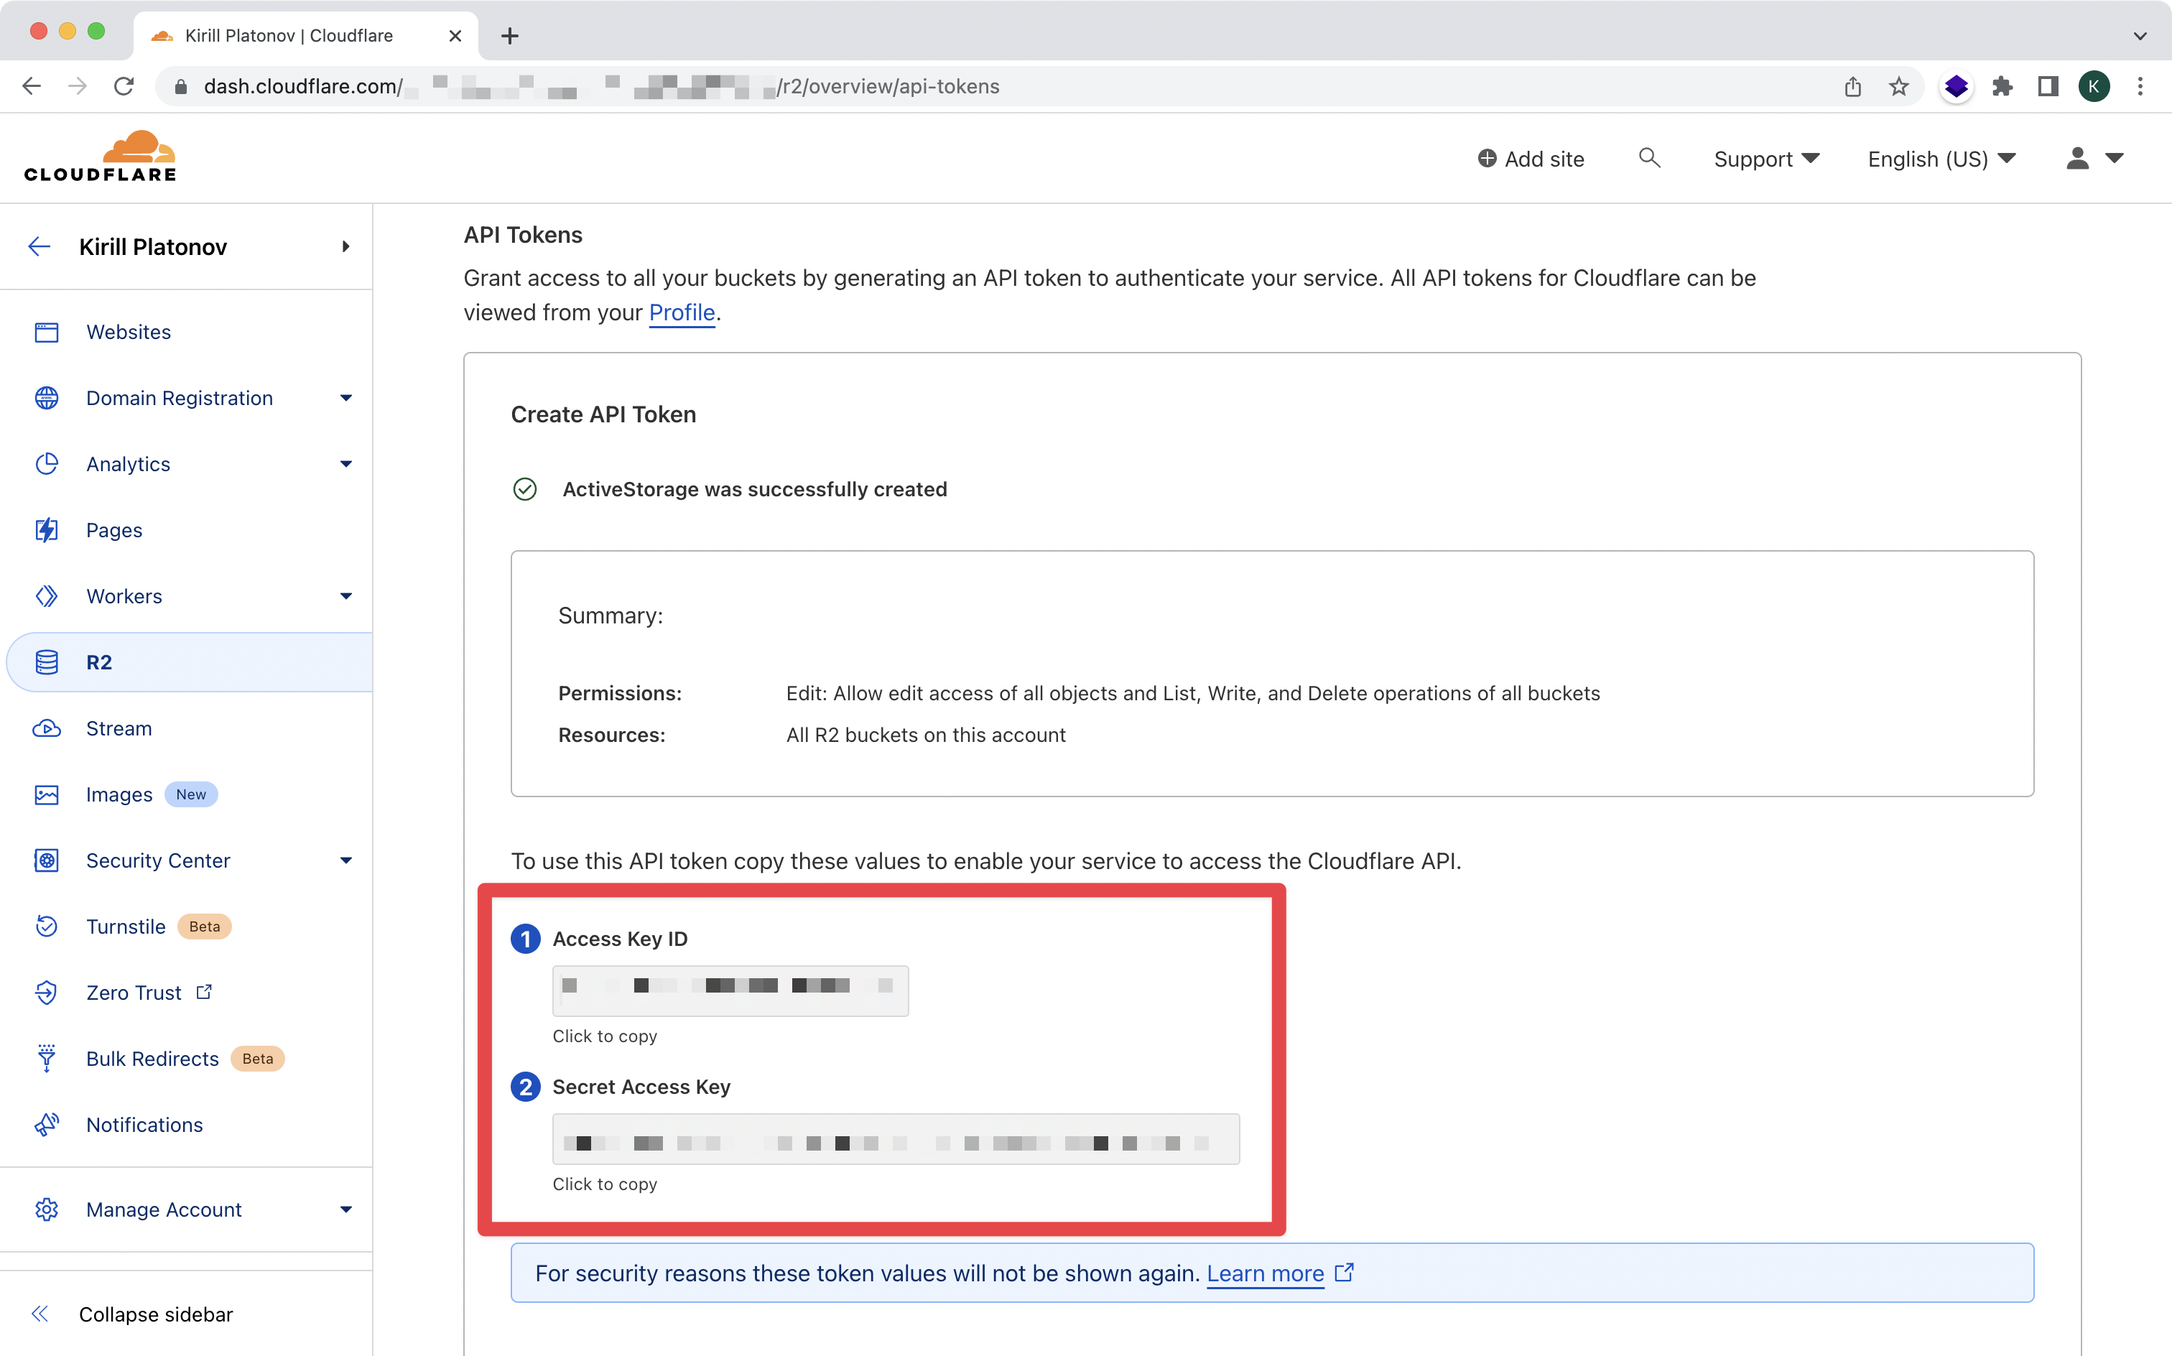
Task: Open Chrome three-dot menu
Action: coord(2140,86)
